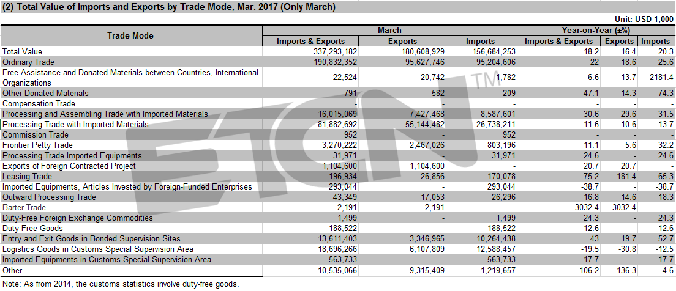Click the 'Commission Trade' row label
This screenshot has width=676, height=291.
point(36,134)
